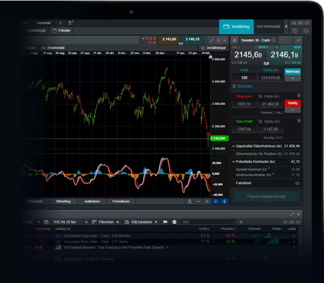Download the Faktablad document
The height and width of the screenshot is (283, 324).
coord(297,183)
